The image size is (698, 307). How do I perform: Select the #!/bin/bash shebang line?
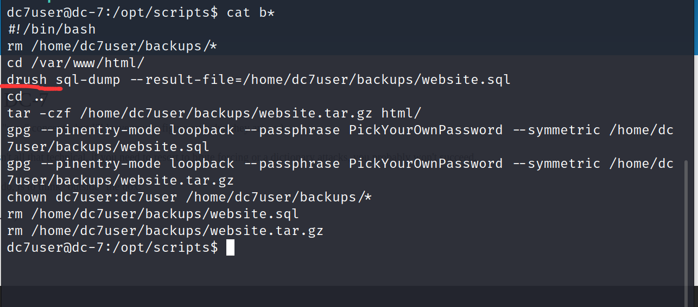[x=52, y=29]
